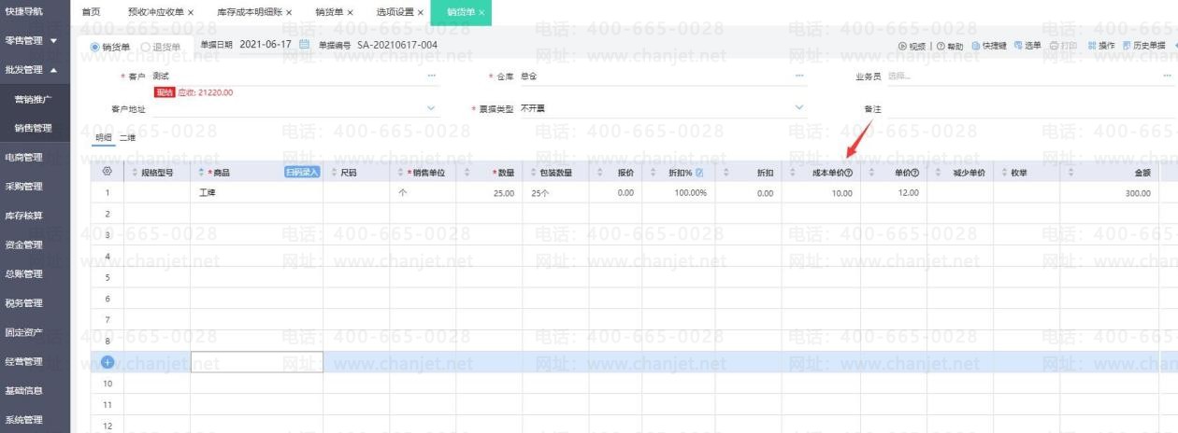Open 销售管理 in the sidebar
1178x433 pixels.
pos(35,128)
